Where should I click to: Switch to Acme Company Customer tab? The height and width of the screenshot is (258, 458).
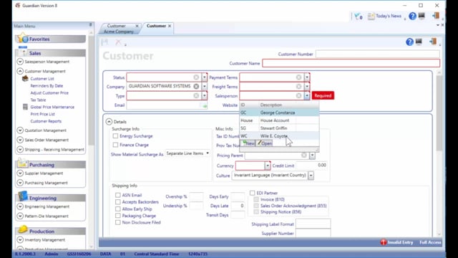[119, 29]
